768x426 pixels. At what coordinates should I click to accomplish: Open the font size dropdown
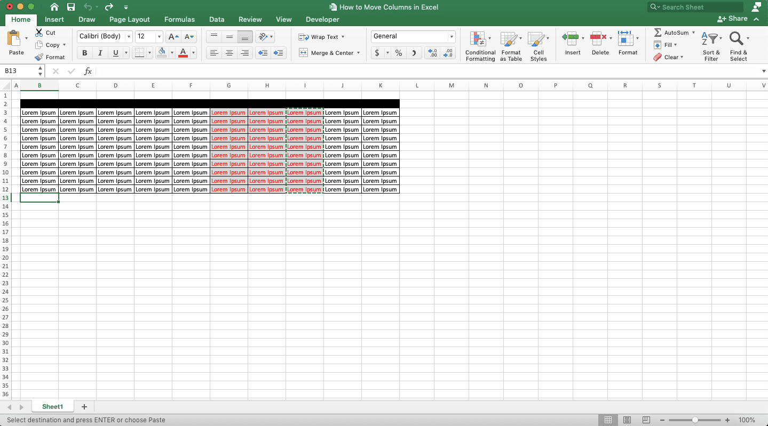[159, 37]
